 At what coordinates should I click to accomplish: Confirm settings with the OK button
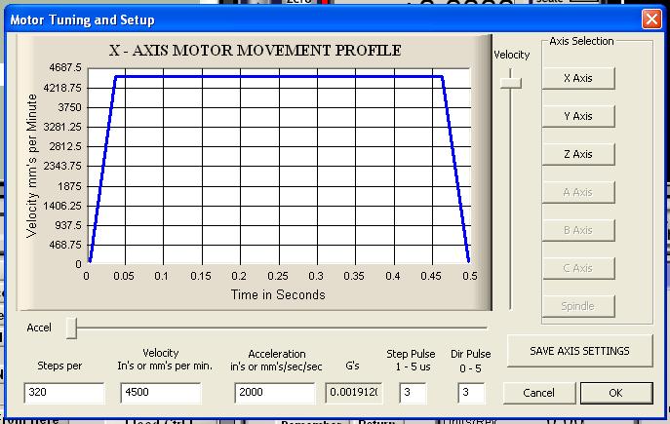(x=615, y=393)
